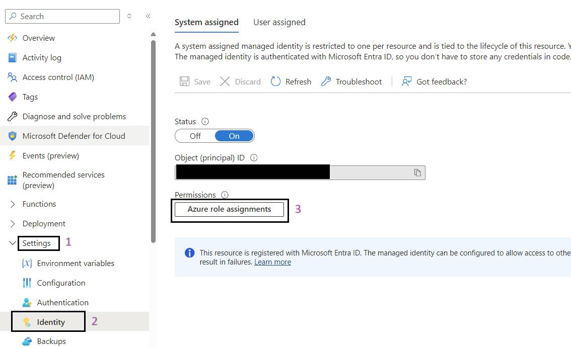571x348 pixels.
Task: Follow the Learn more link
Action: point(272,262)
